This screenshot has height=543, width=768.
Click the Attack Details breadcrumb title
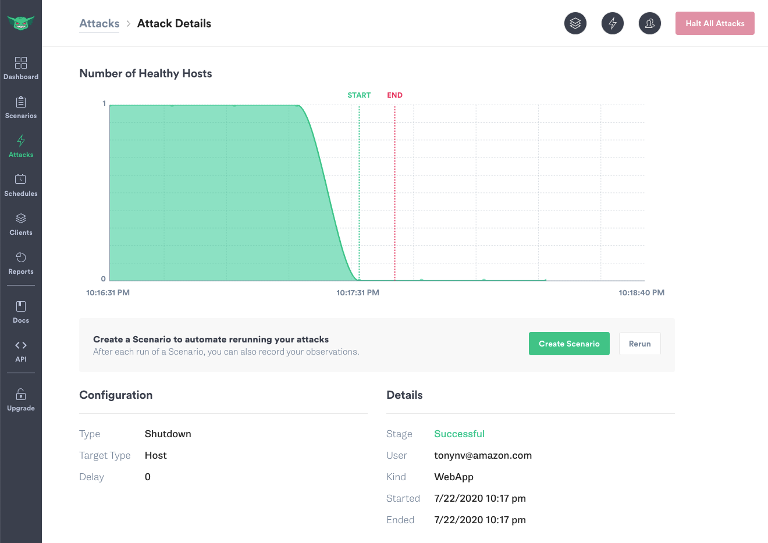coord(174,24)
